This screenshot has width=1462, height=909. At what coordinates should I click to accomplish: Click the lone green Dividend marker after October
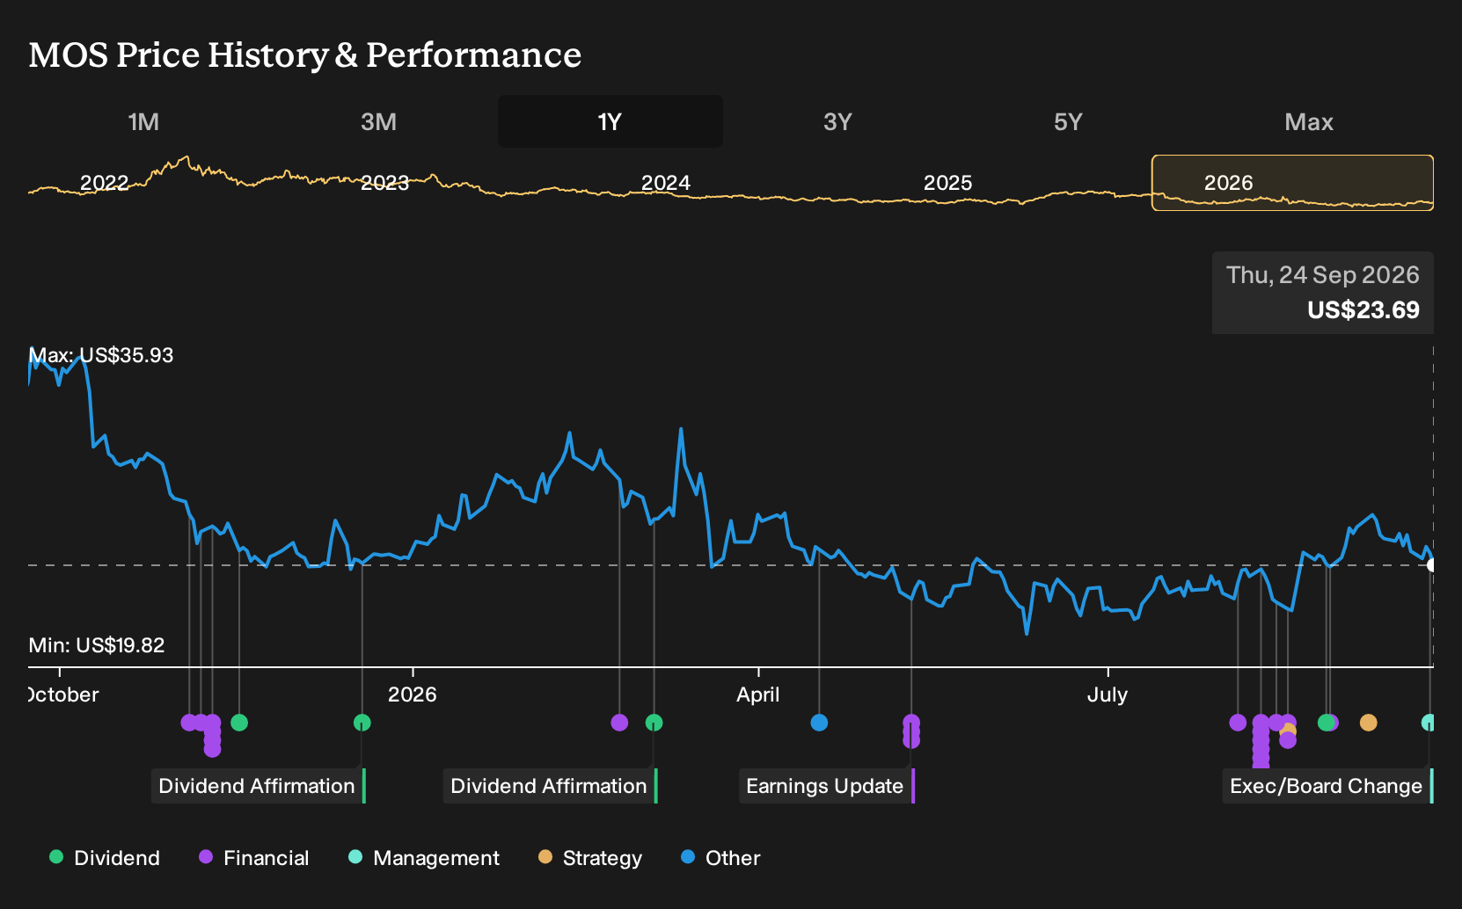coord(239,723)
